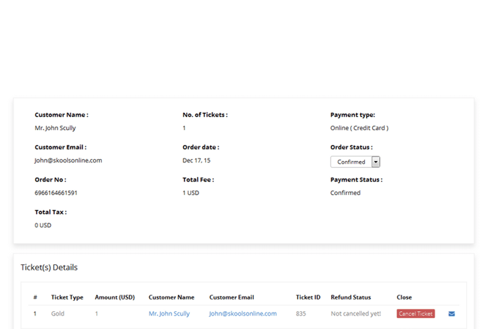This screenshot has height=329, width=486.
Task: Click the envelope email icon in ticket row
Action: click(x=452, y=314)
